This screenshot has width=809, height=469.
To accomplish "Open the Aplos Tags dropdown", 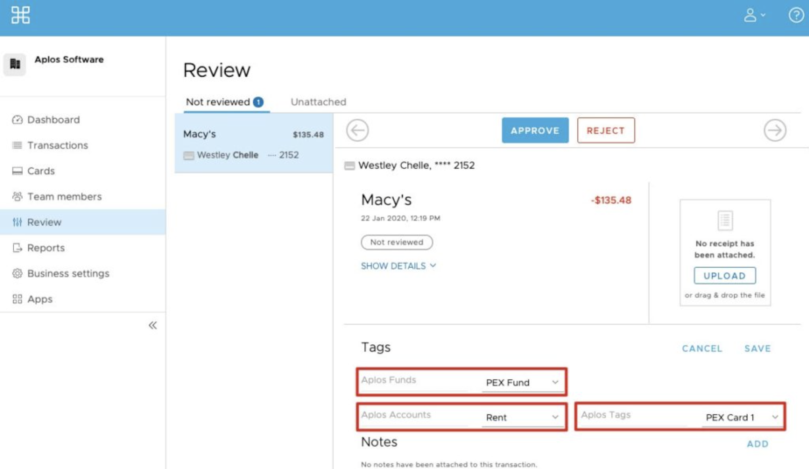I will coord(741,417).
